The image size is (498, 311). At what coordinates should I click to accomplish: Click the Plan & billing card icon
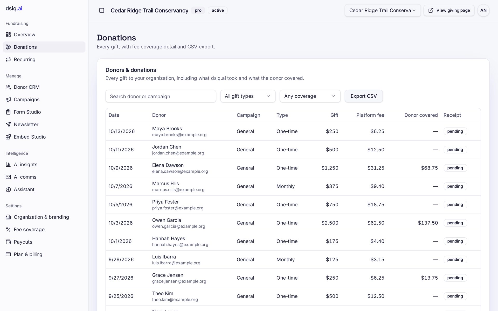click(8, 255)
